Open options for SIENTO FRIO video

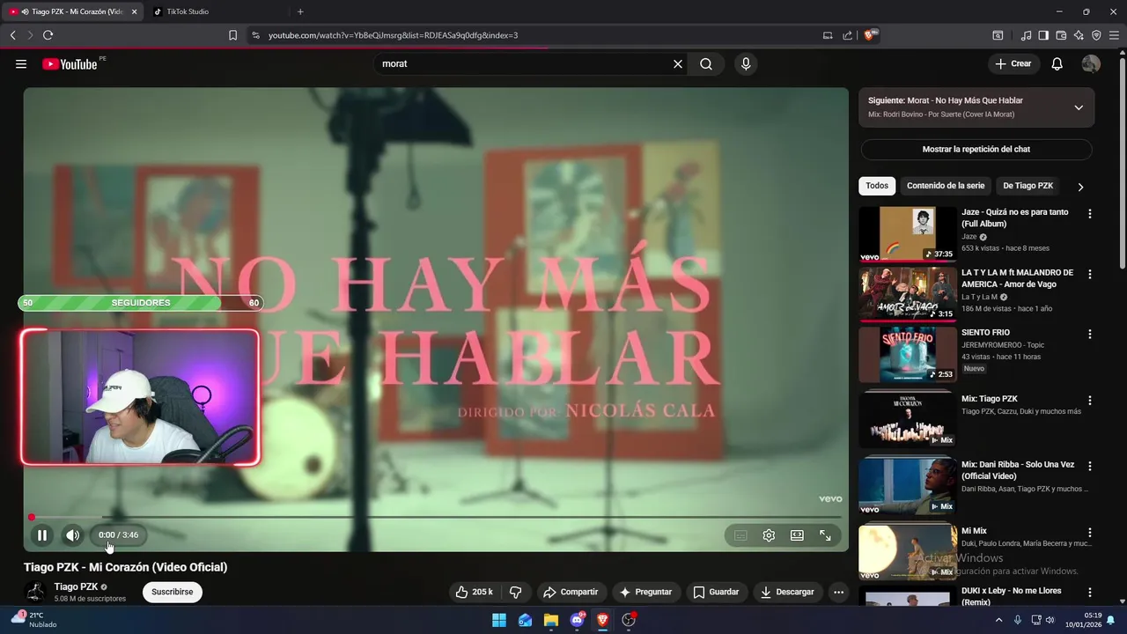(x=1090, y=334)
